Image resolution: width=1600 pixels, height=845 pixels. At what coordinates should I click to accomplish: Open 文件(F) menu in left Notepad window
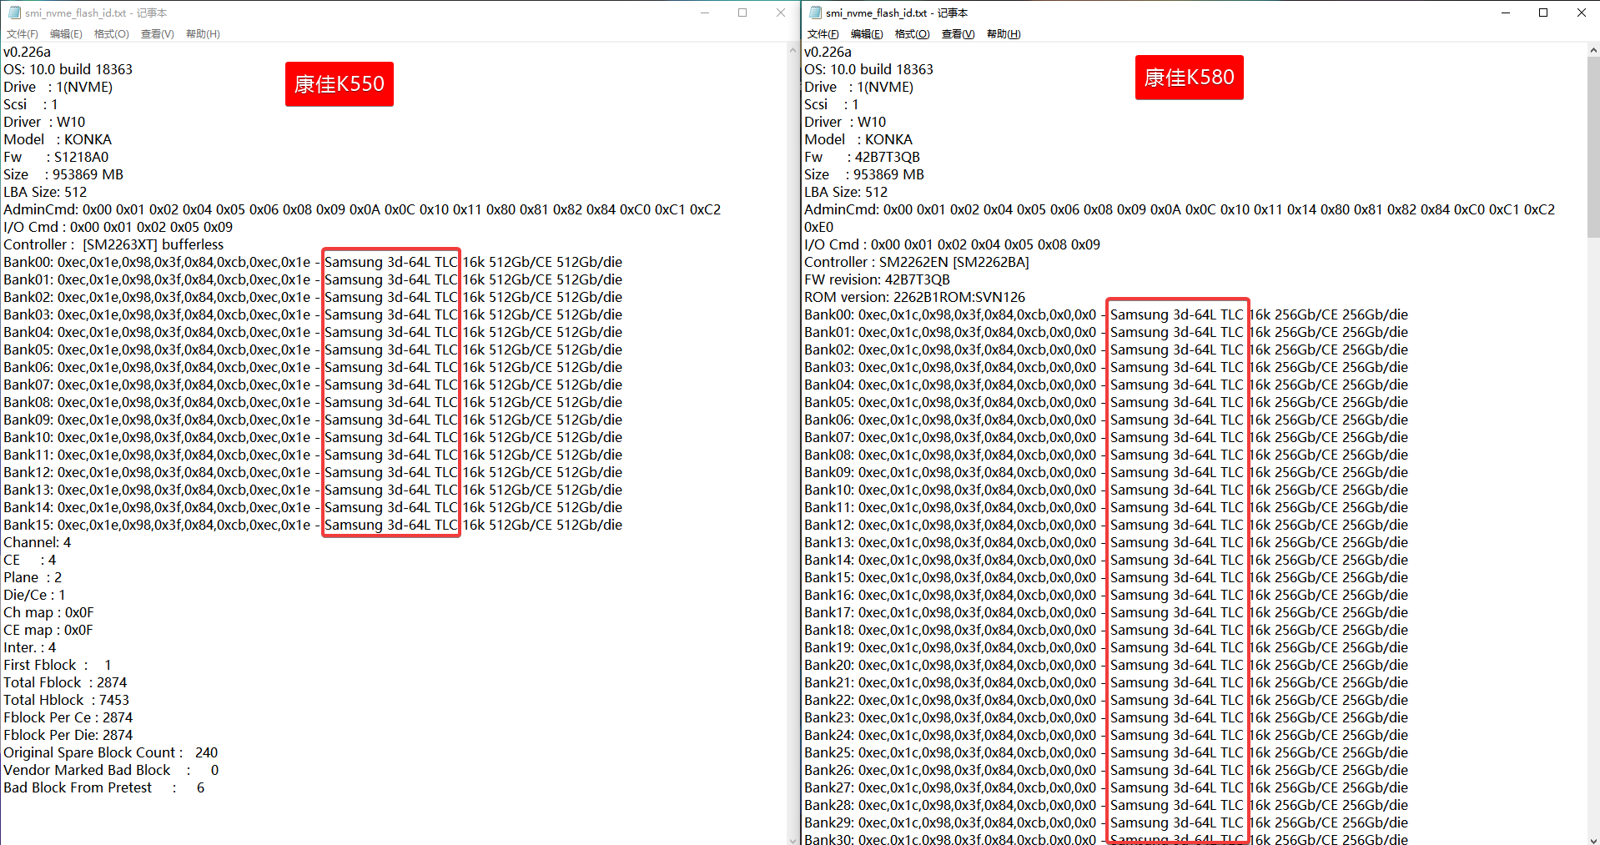23,34
